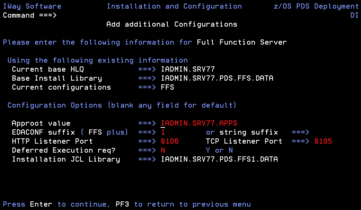Click the Full Function Server text
This screenshot has width=361, height=210.
point(242,42)
